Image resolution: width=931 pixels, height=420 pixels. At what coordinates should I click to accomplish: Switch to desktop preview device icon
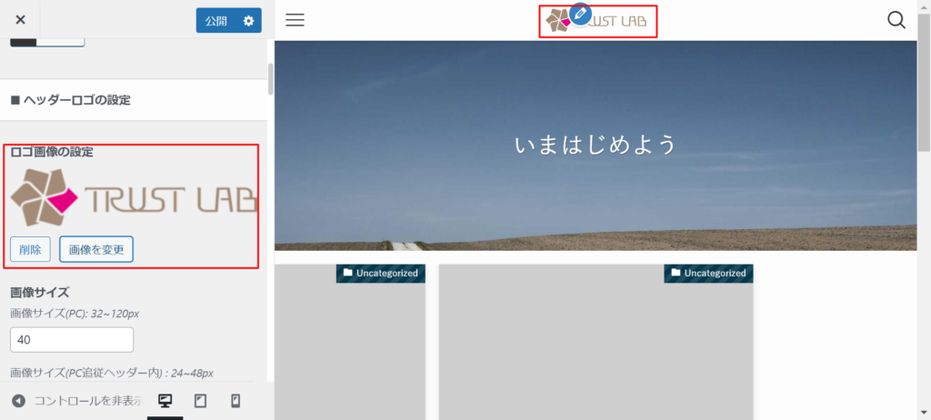[x=165, y=401]
